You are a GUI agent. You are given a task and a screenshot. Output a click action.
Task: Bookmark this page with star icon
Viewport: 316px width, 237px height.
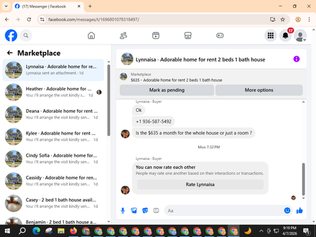(283, 20)
